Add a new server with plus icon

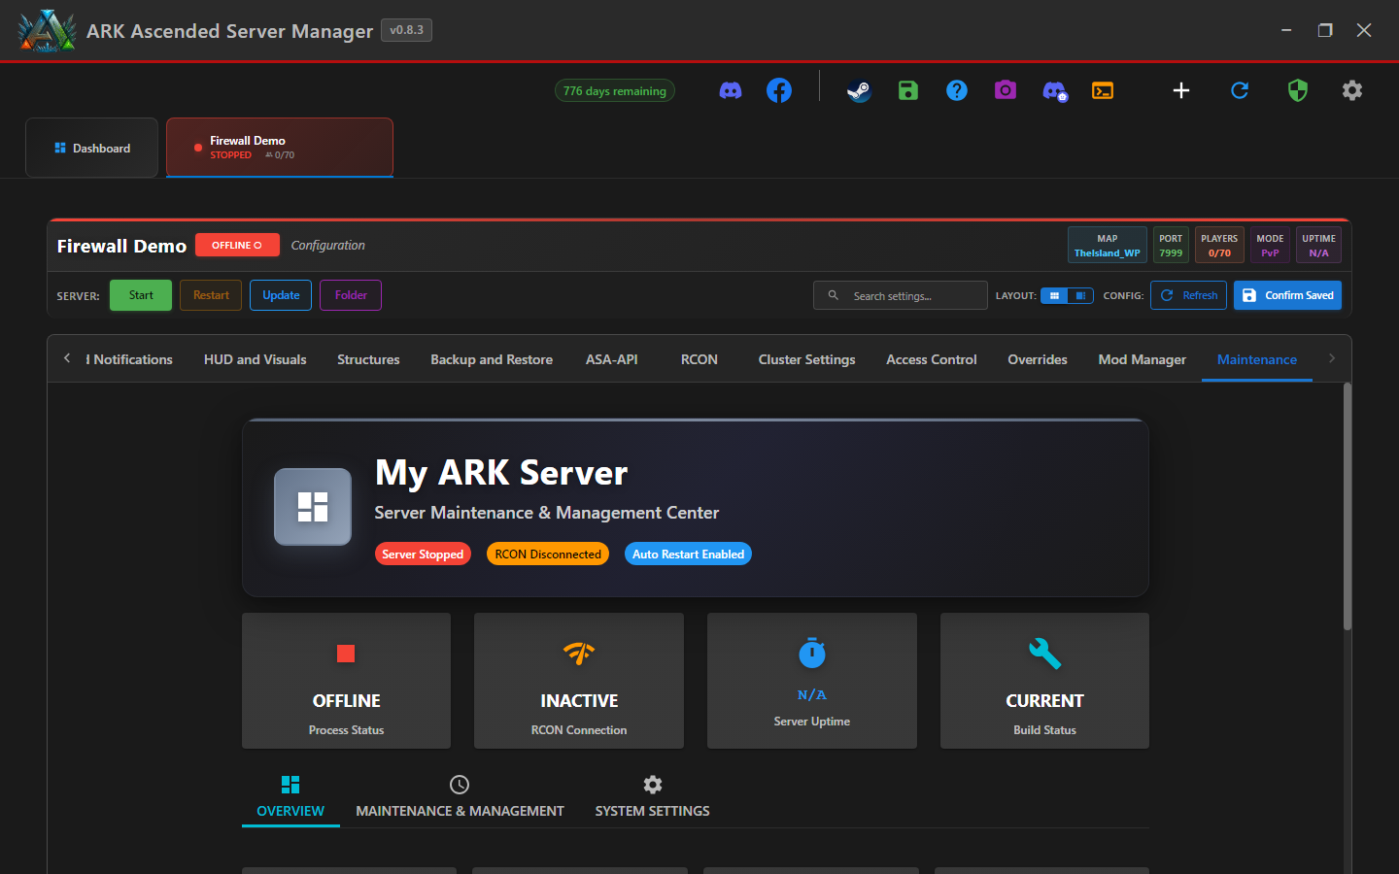(1181, 90)
